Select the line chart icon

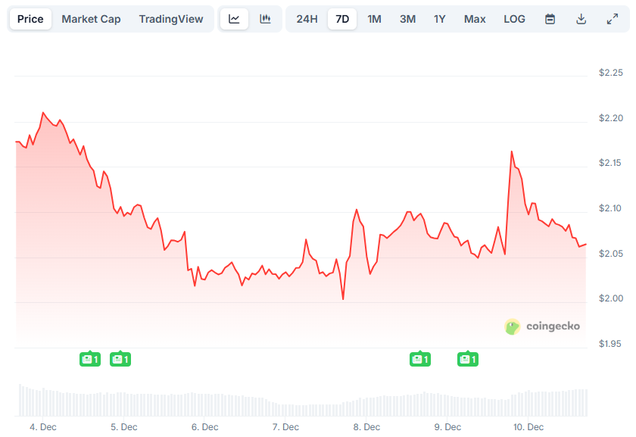pos(234,18)
